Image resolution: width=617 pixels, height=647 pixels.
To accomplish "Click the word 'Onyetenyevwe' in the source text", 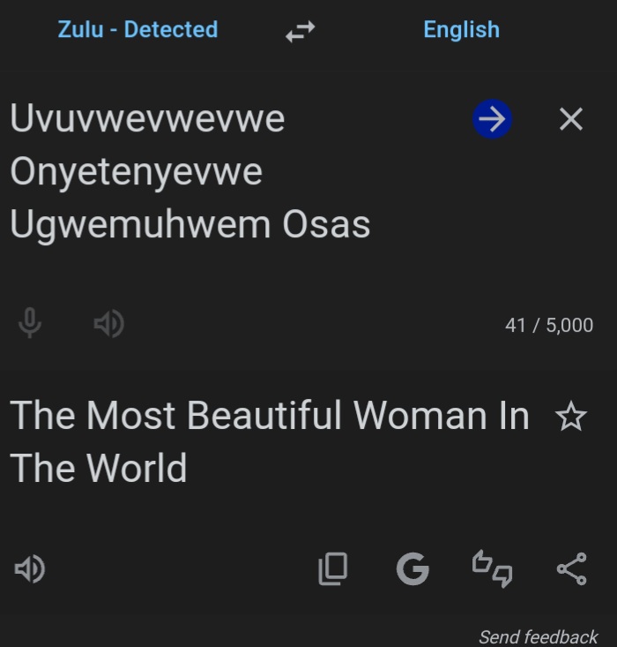I will tap(136, 171).
